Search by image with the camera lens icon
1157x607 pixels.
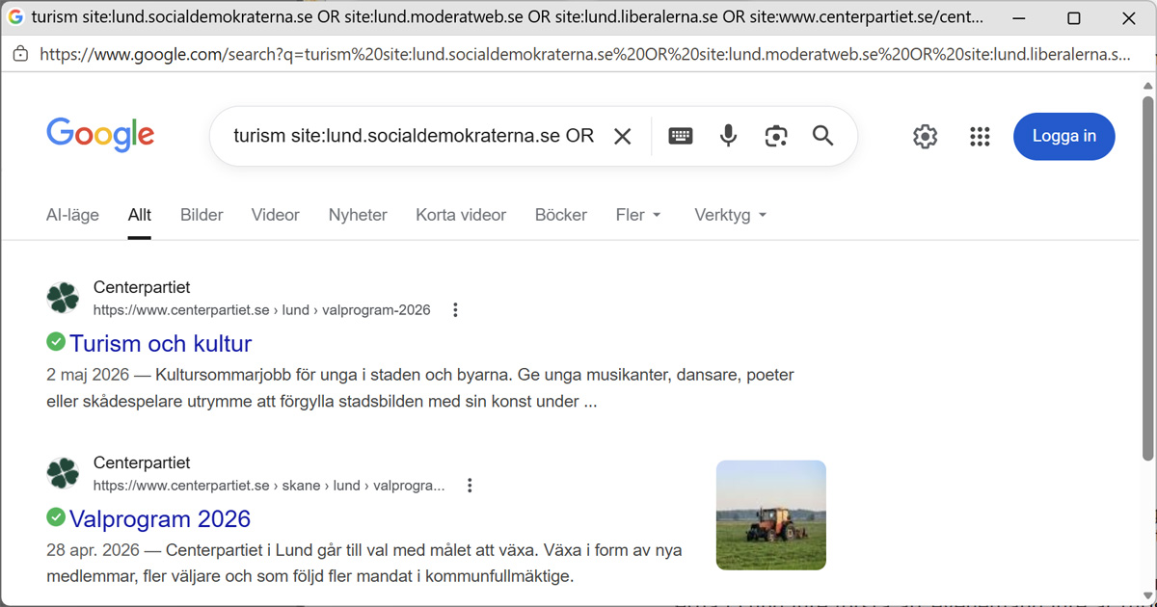[776, 137]
